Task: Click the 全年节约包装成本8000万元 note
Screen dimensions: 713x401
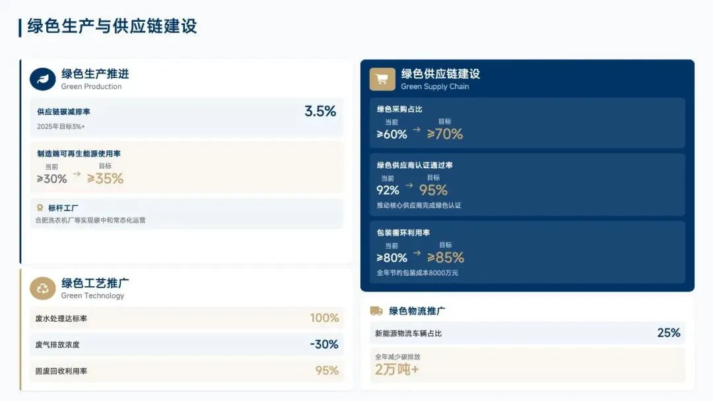Action: point(417,272)
